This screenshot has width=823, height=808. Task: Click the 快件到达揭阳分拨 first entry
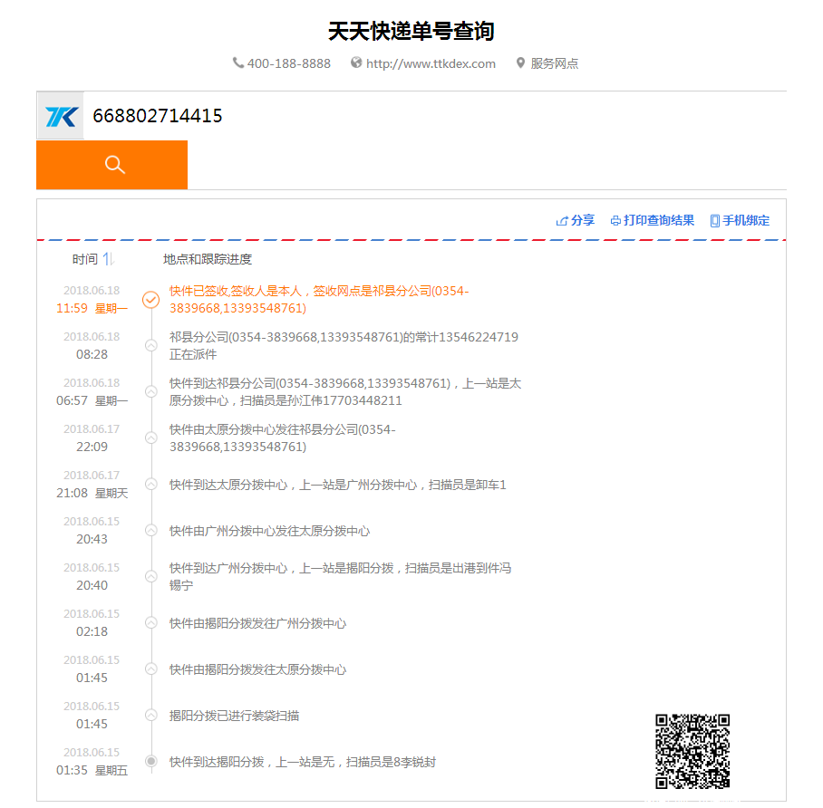(303, 762)
